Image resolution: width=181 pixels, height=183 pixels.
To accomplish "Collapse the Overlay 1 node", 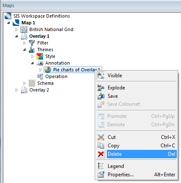I will 16,36.
